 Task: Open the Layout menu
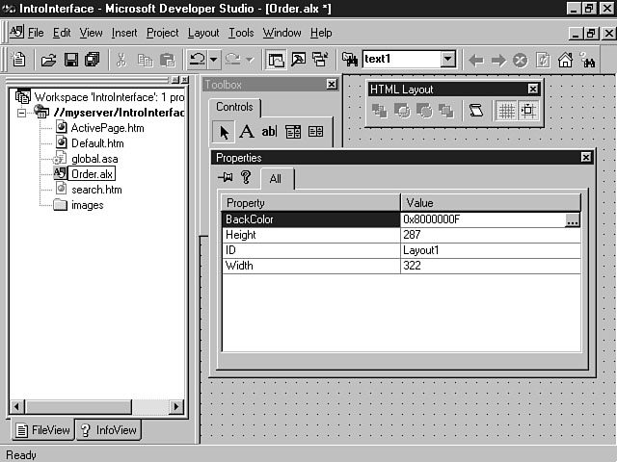[203, 33]
